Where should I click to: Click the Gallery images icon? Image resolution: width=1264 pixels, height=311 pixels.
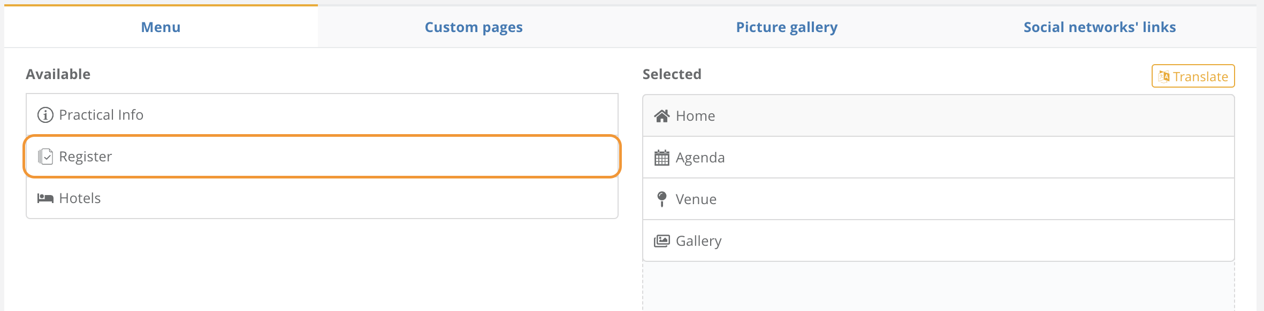point(662,241)
